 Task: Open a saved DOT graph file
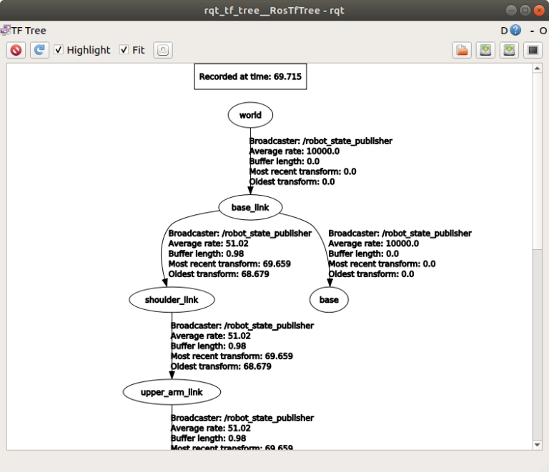point(462,50)
